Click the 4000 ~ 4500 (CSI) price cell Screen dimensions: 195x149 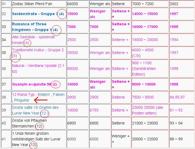(x=150, y=53)
